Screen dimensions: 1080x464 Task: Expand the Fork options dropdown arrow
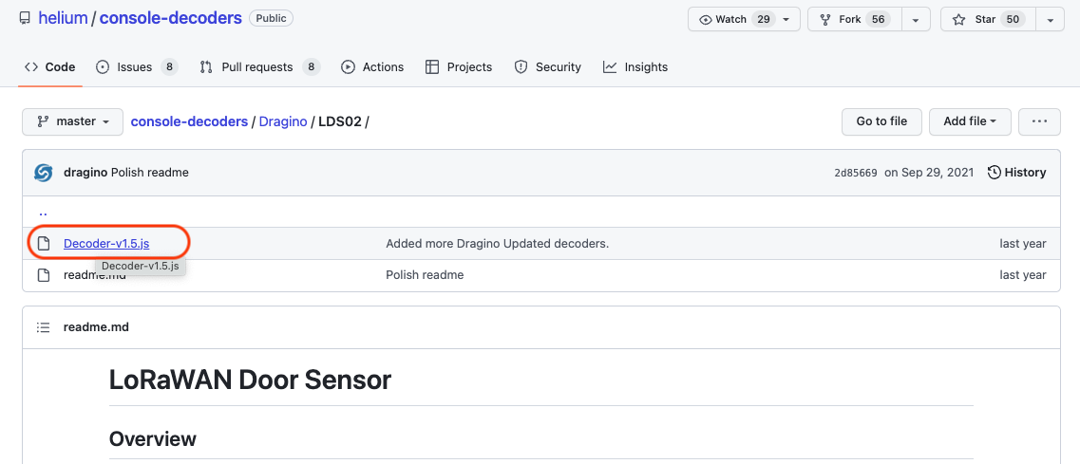pos(915,19)
